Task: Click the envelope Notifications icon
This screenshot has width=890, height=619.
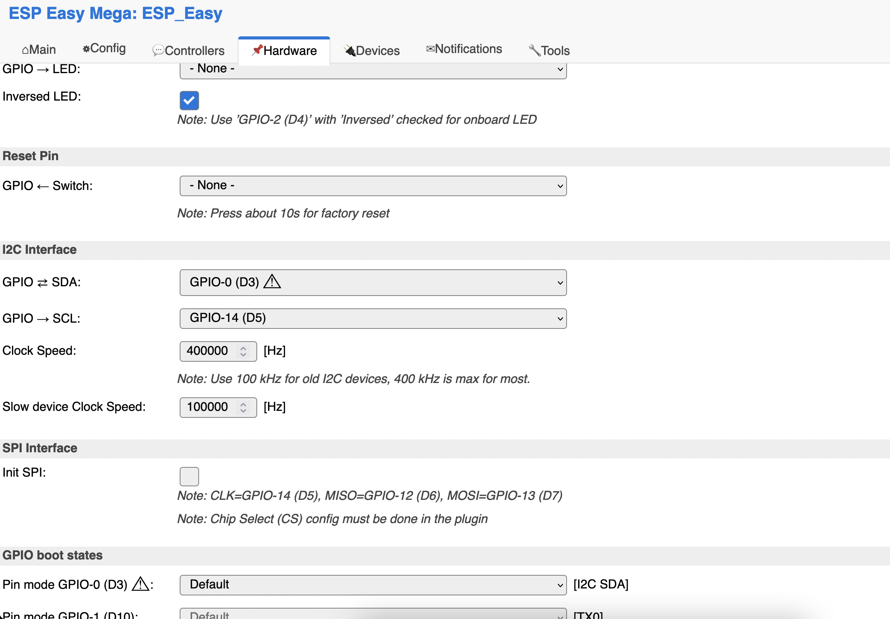Action: tap(430, 49)
